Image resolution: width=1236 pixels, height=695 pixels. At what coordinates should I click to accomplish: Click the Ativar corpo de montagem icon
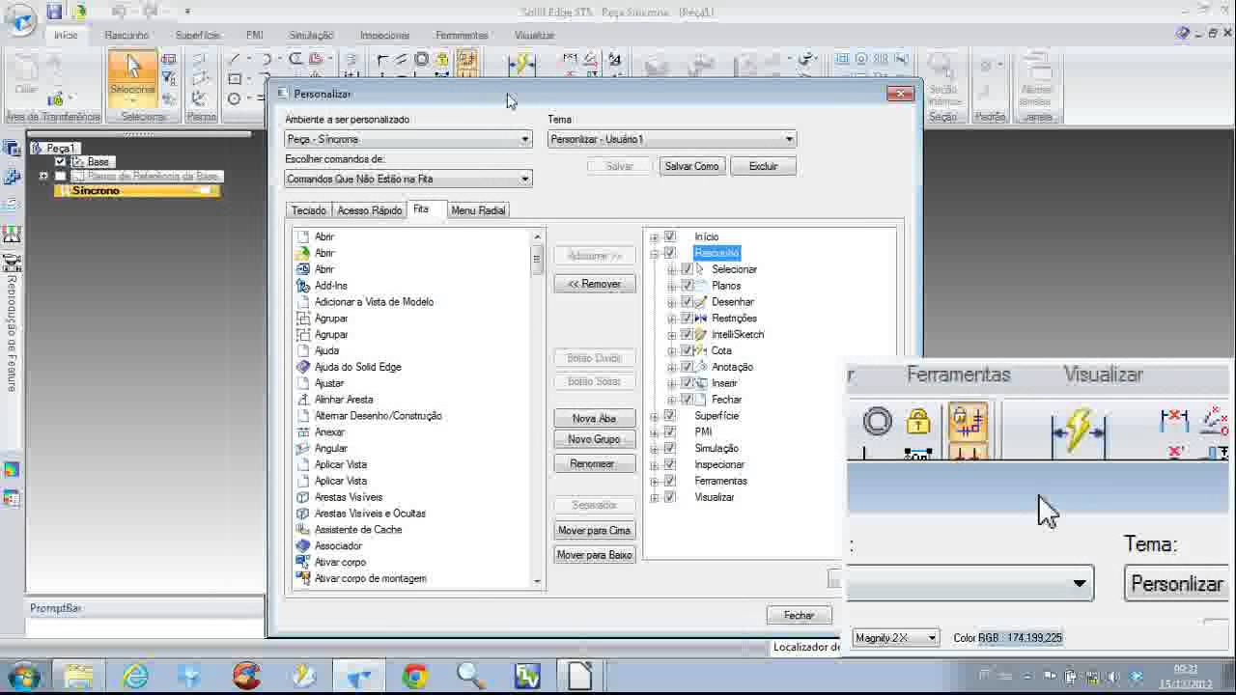click(303, 579)
